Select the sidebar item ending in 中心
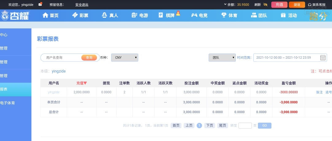The height and width of the screenshot is (141, 332). tap(16, 35)
